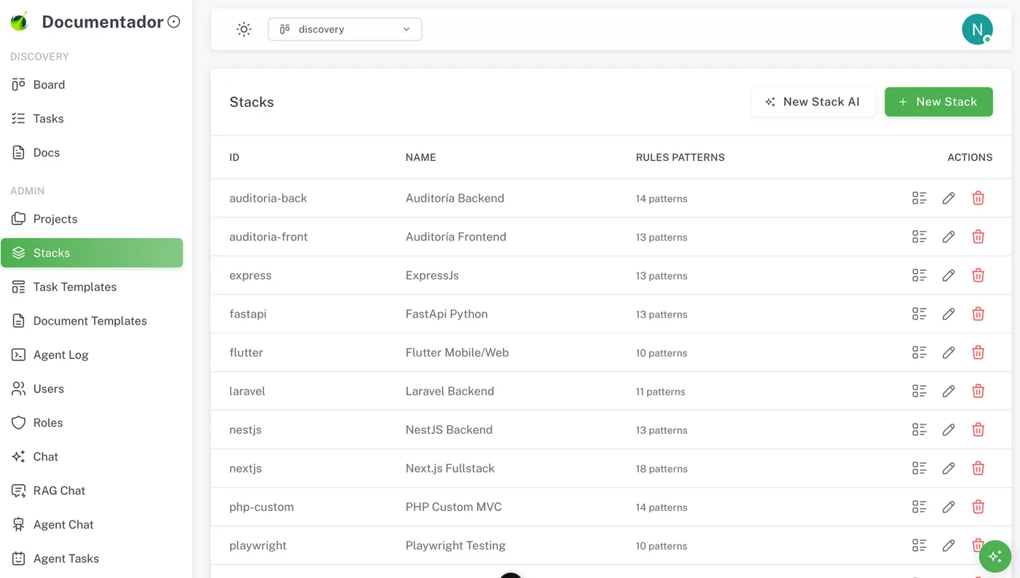Delete the laravel stack
Screen dimensions: 1020x578
point(978,391)
